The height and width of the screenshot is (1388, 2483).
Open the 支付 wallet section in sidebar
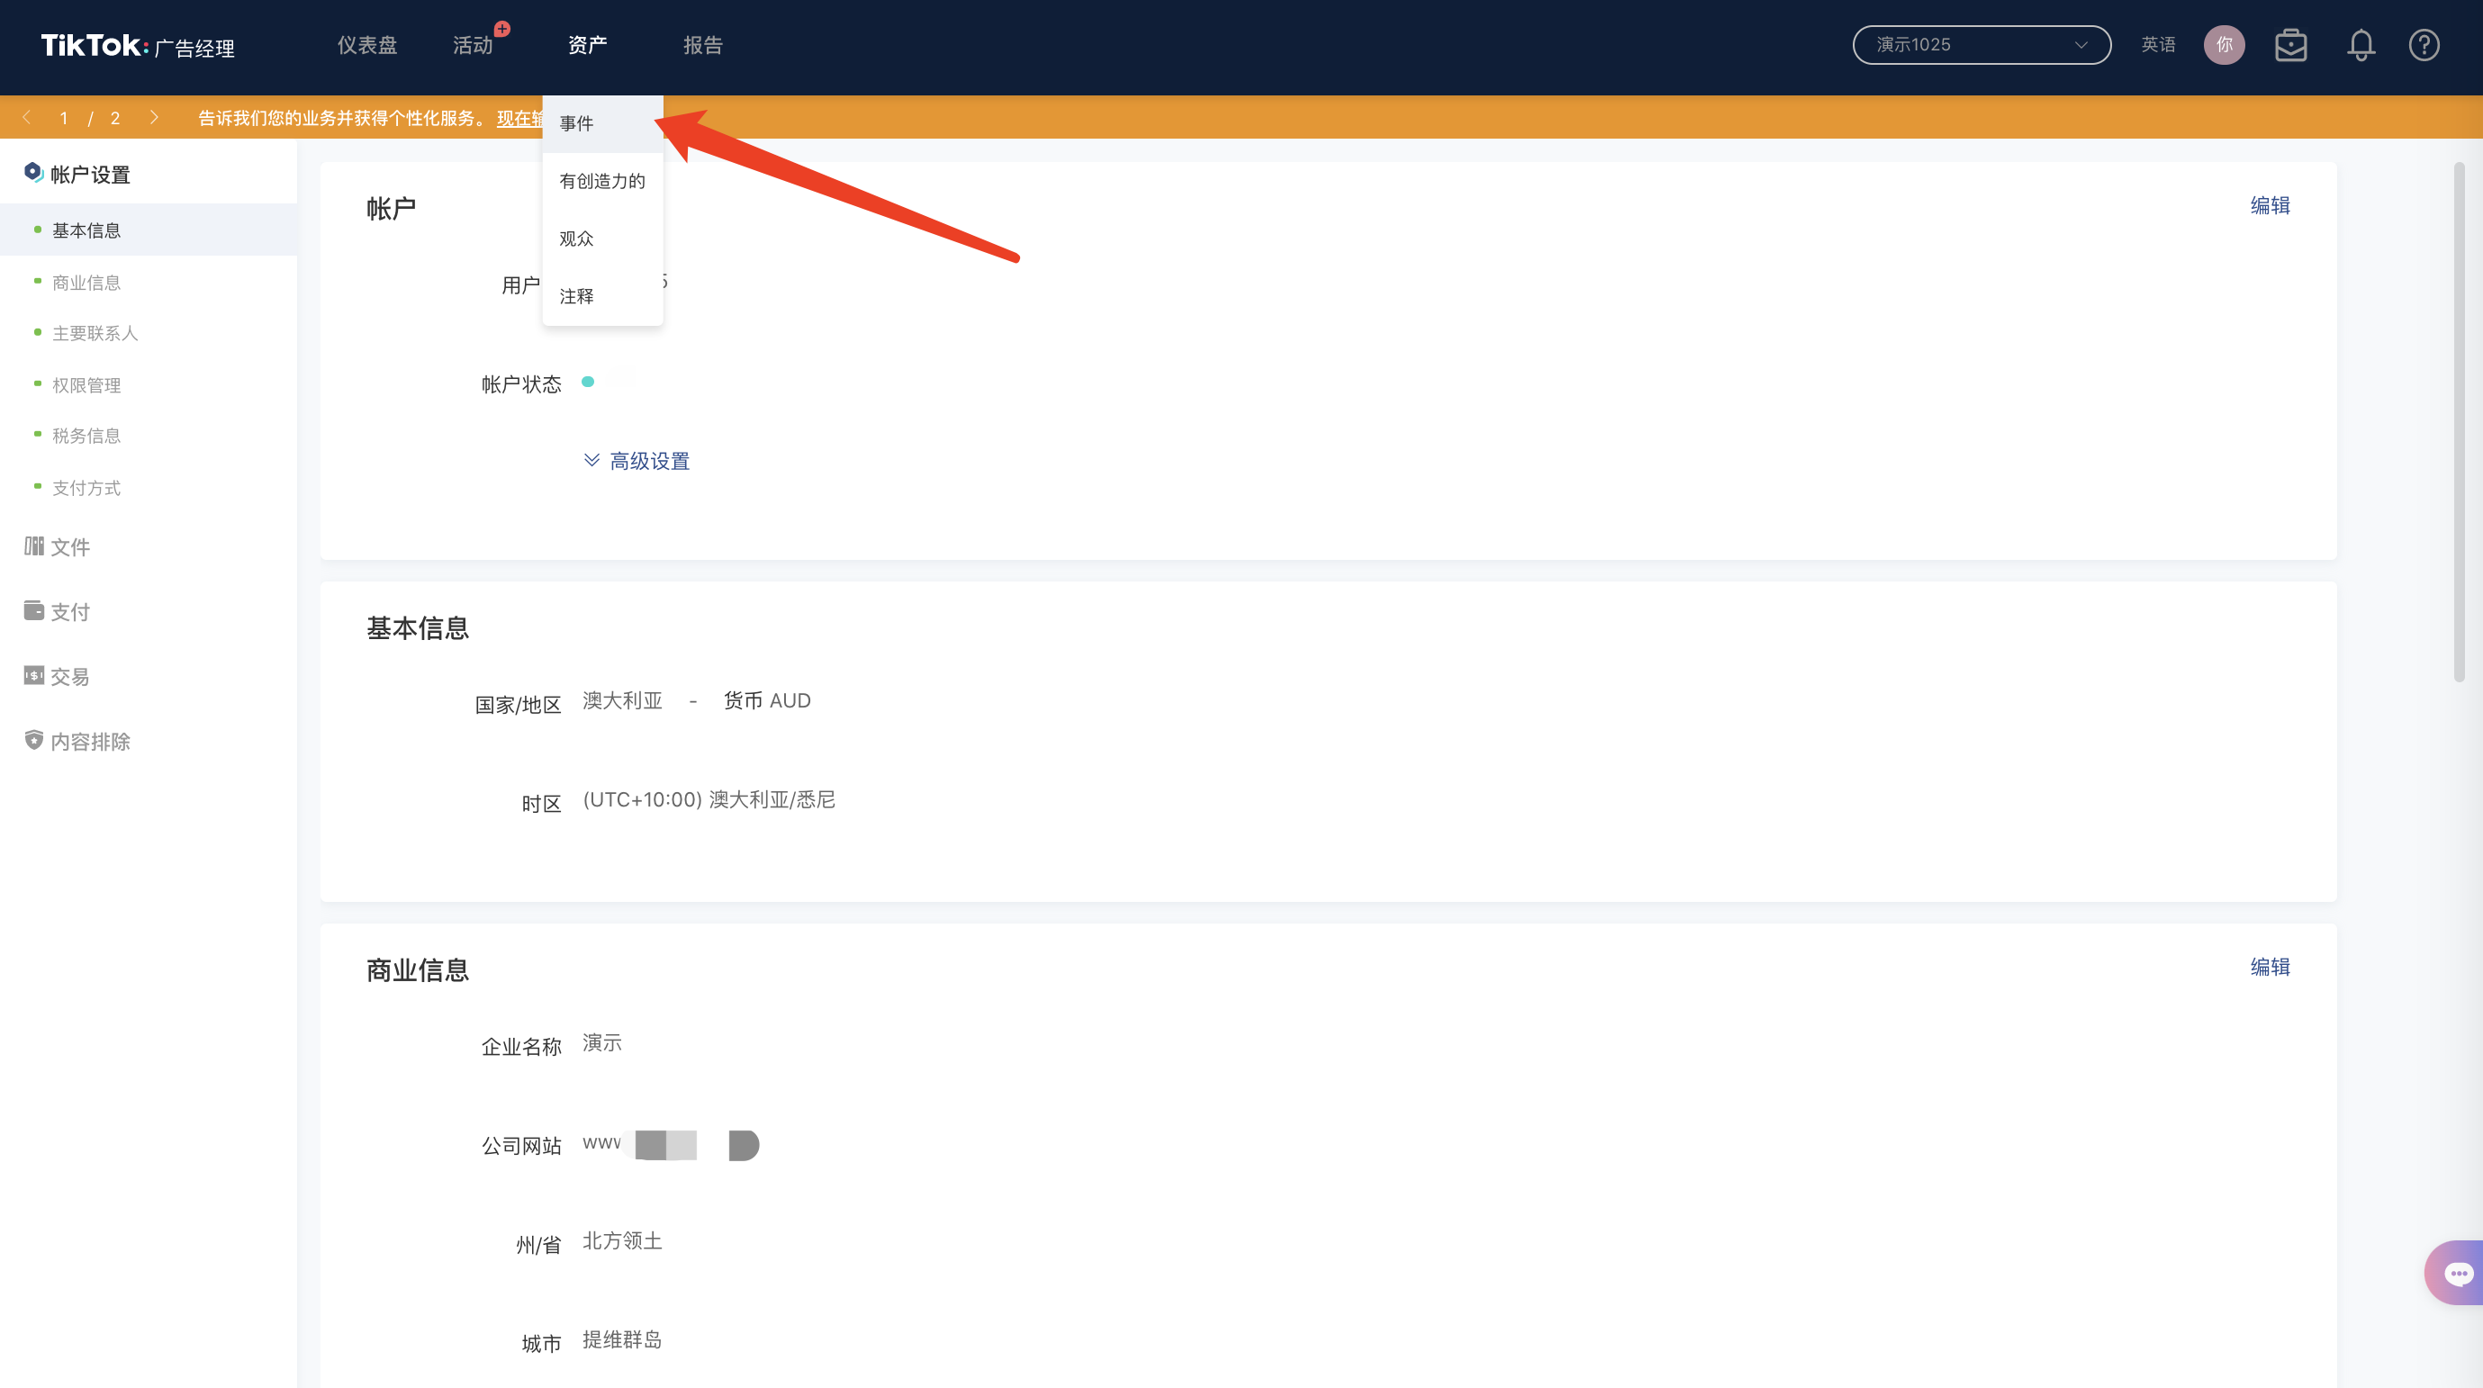pyautogui.click(x=35, y=611)
